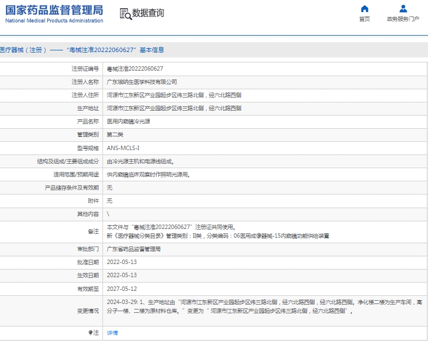Click registrant name 广东埃纳生医学科技有限公司
This screenshot has width=428, height=344.
pos(142,82)
